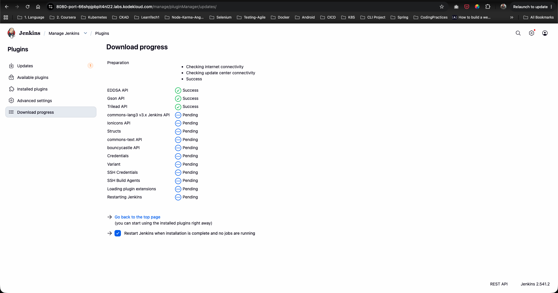
Task: Click the Jenkins title text in header
Action: point(30,33)
